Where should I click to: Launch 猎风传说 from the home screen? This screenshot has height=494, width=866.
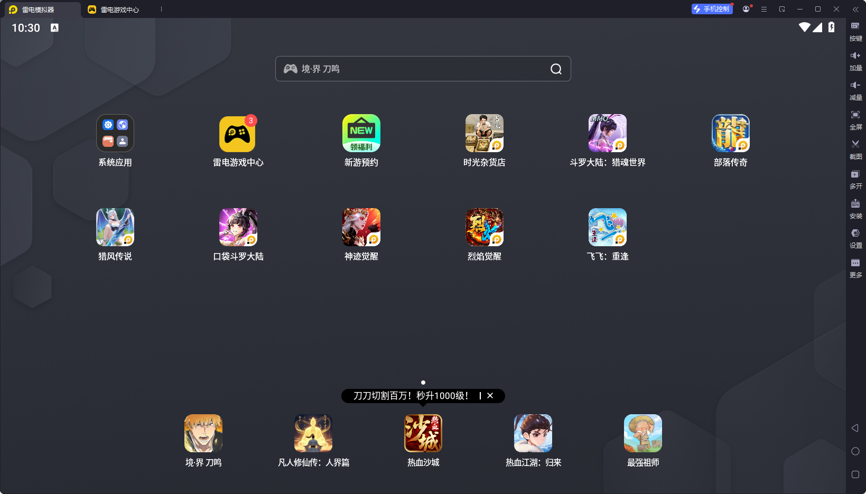115,227
